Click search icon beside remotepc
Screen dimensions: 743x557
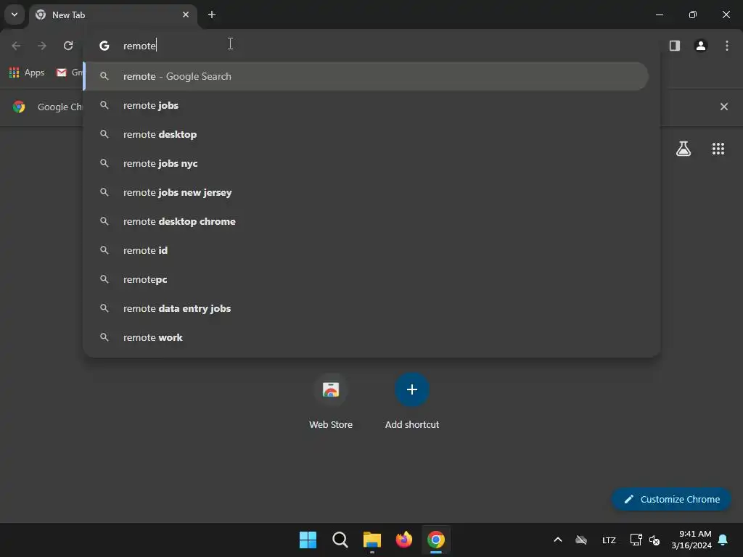[x=104, y=279]
